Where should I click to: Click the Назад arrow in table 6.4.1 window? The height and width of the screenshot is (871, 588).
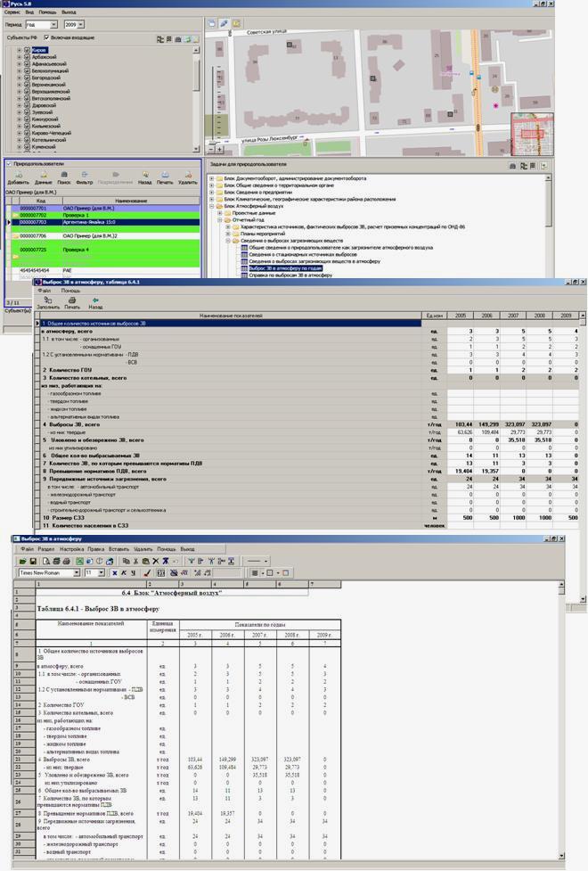(95, 302)
